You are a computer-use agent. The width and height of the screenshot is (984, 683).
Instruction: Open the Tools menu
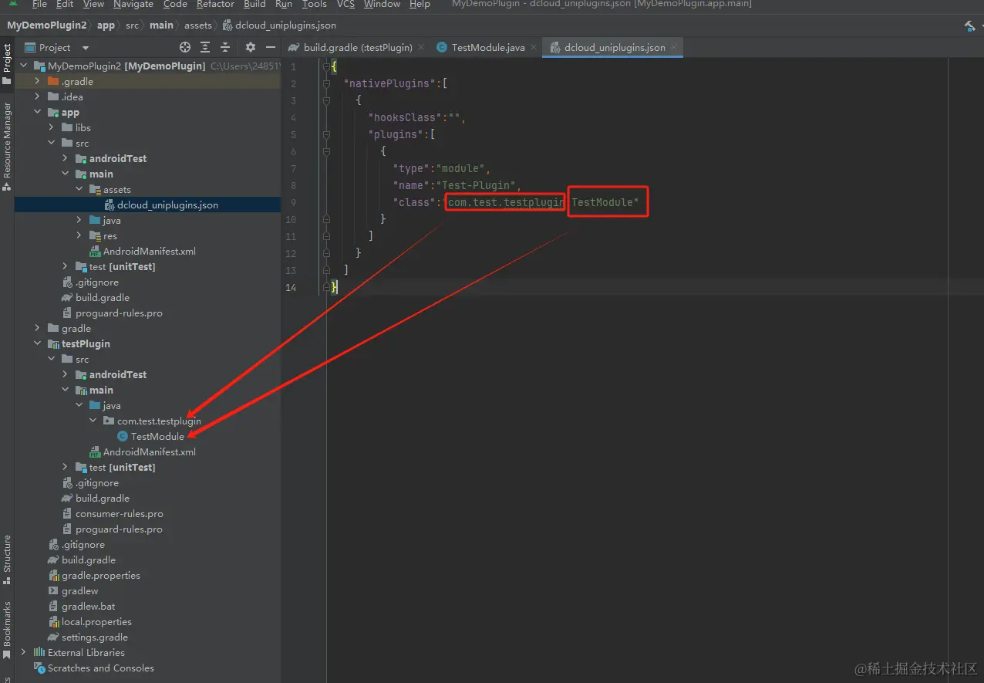pyautogui.click(x=314, y=4)
